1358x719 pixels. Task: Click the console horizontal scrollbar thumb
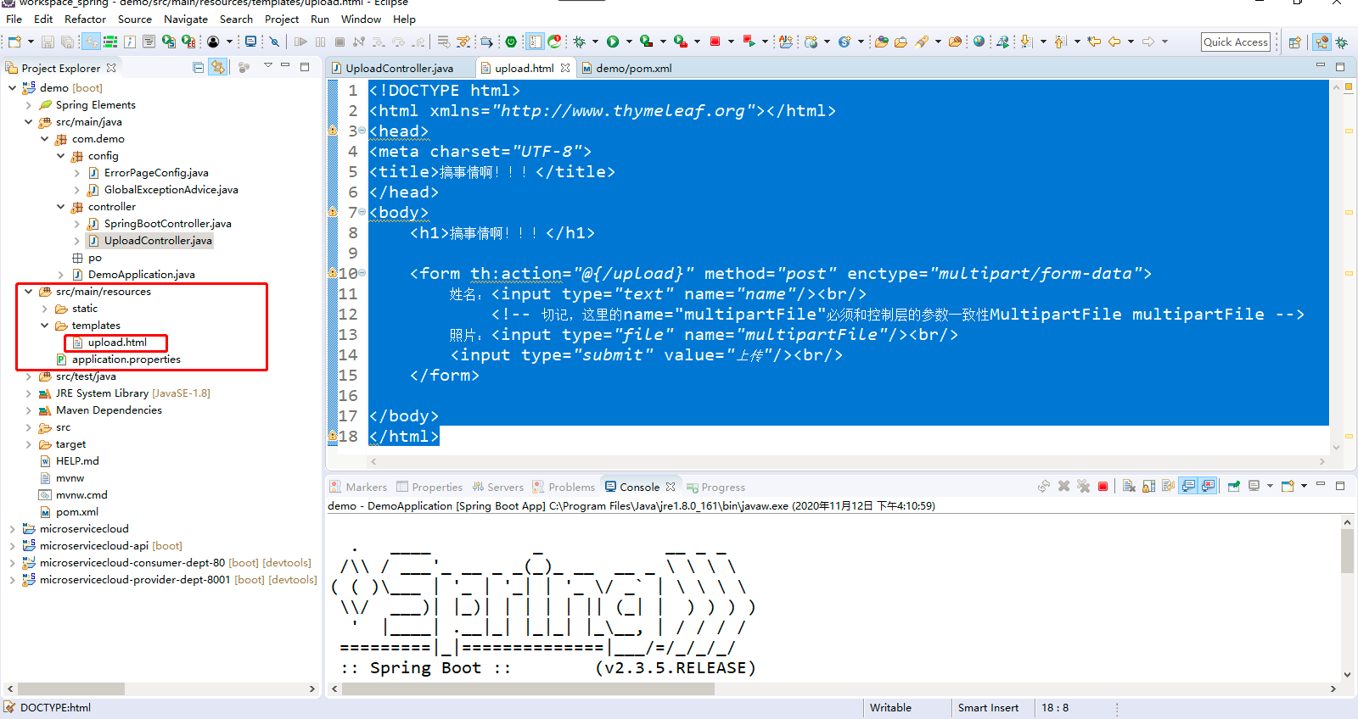point(528,688)
